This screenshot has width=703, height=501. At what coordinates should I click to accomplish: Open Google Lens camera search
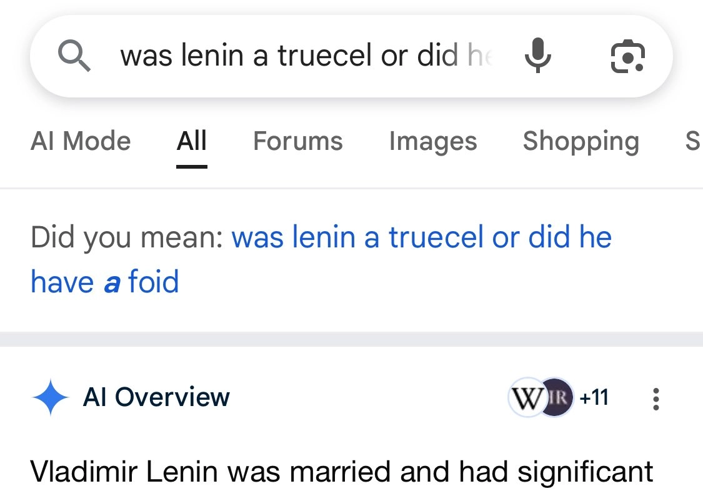click(627, 57)
